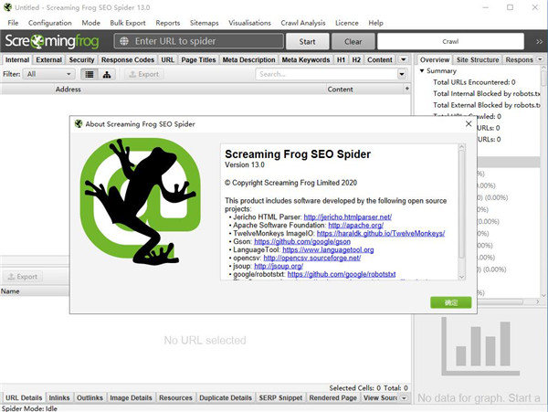Switch to list view icon
548x412 pixels.
90,74
